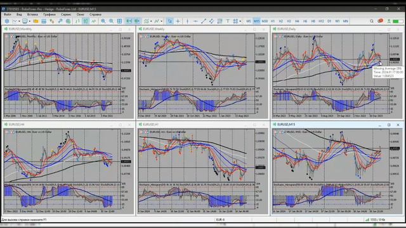
Task: Click the signal bars icon in status bar
Action: 367,220
